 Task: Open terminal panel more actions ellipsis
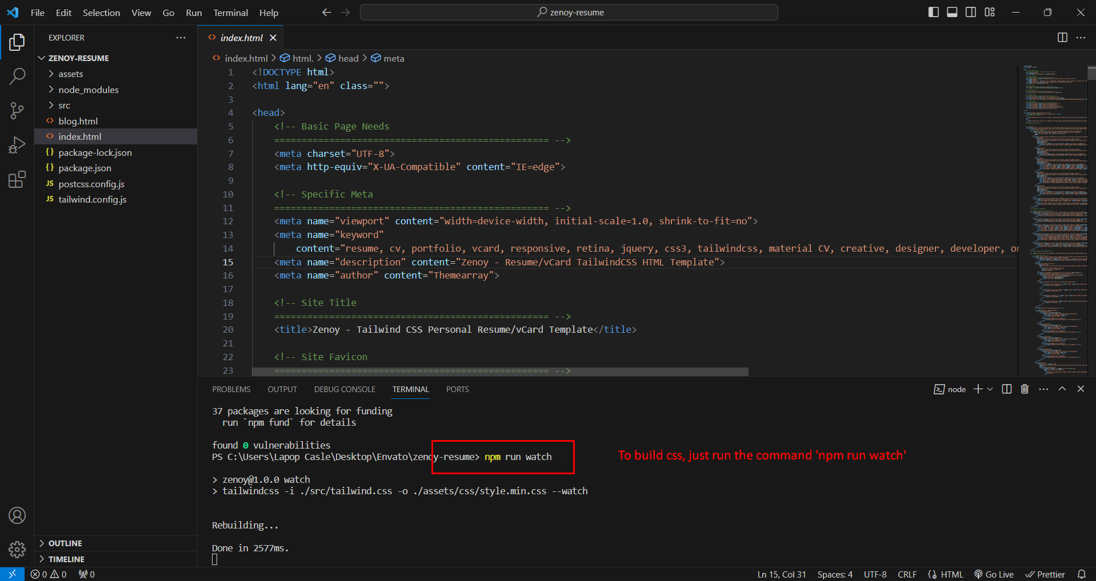pos(1043,389)
